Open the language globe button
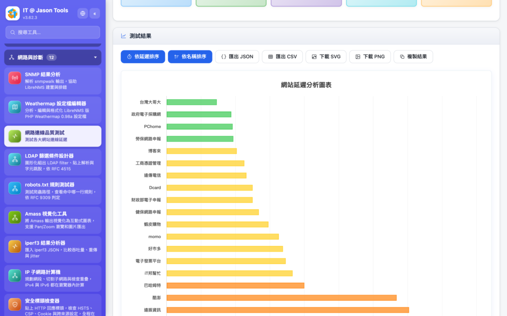Image resolution: width=507 pixels, height=316 pixels. 83,13
